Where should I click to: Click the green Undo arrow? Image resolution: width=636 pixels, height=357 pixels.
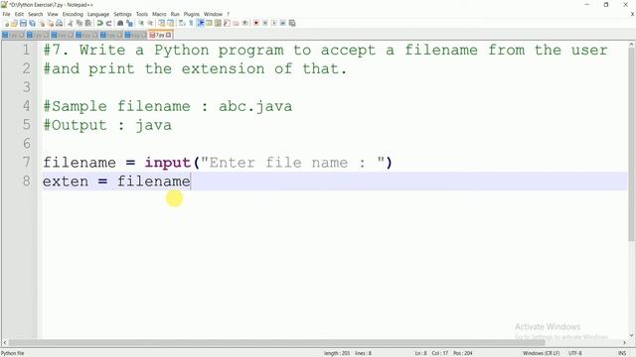tap(99, 23)
